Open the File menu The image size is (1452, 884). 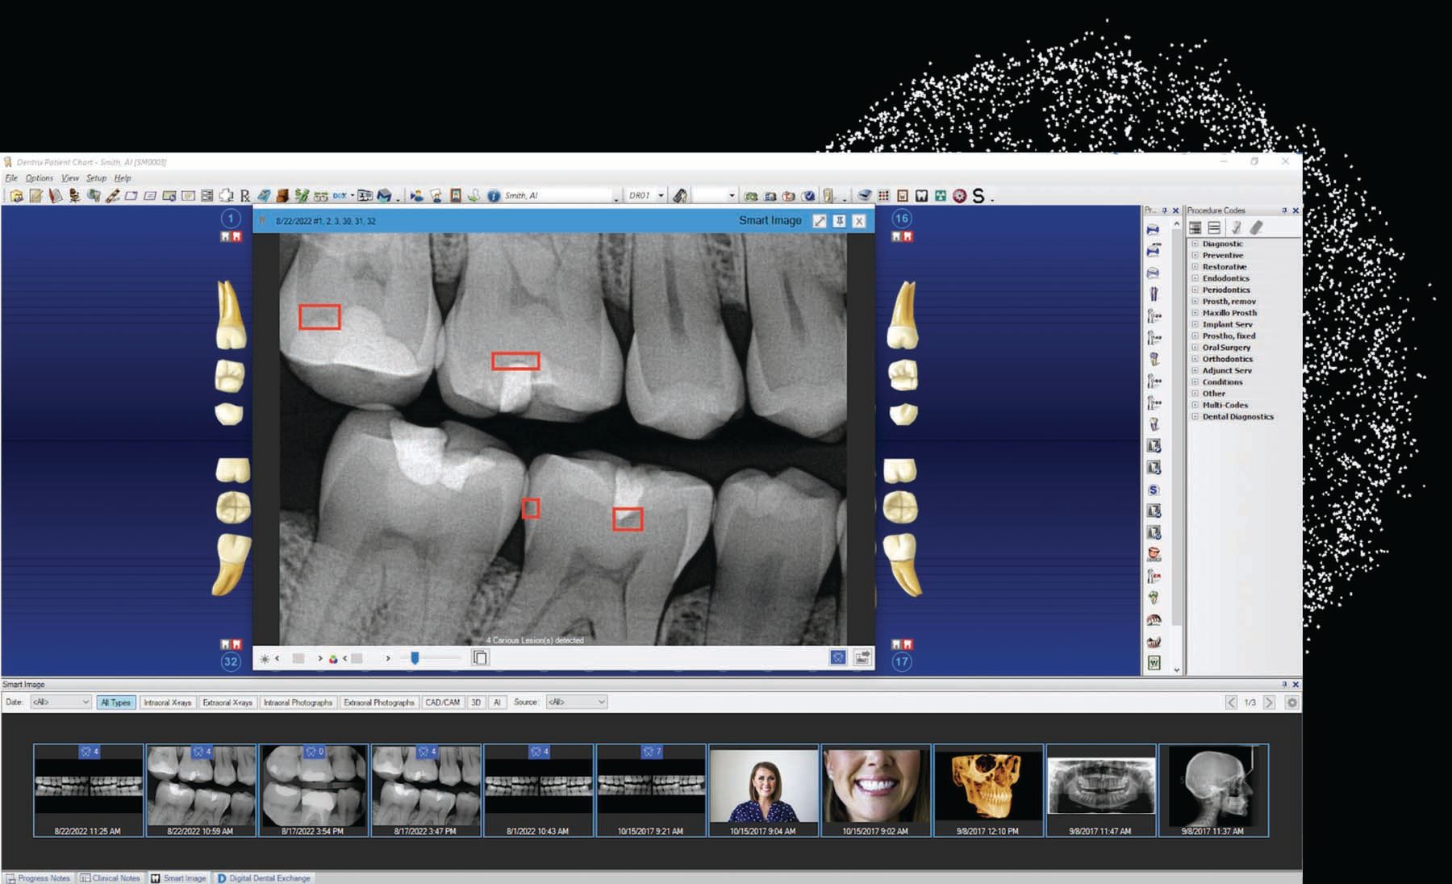point(11,178)
